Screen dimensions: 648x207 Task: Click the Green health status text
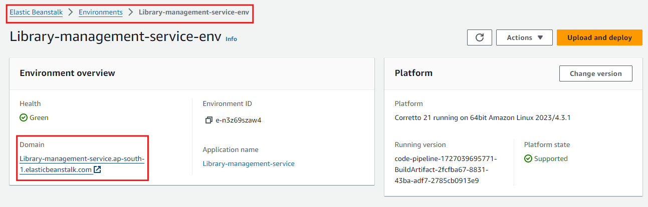(39, 118)
